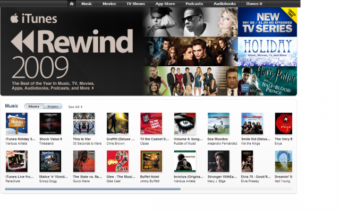Viewport: 340px width, 212px height.
Task: Open the TV show cast collage image
Action: click(190, 81)
